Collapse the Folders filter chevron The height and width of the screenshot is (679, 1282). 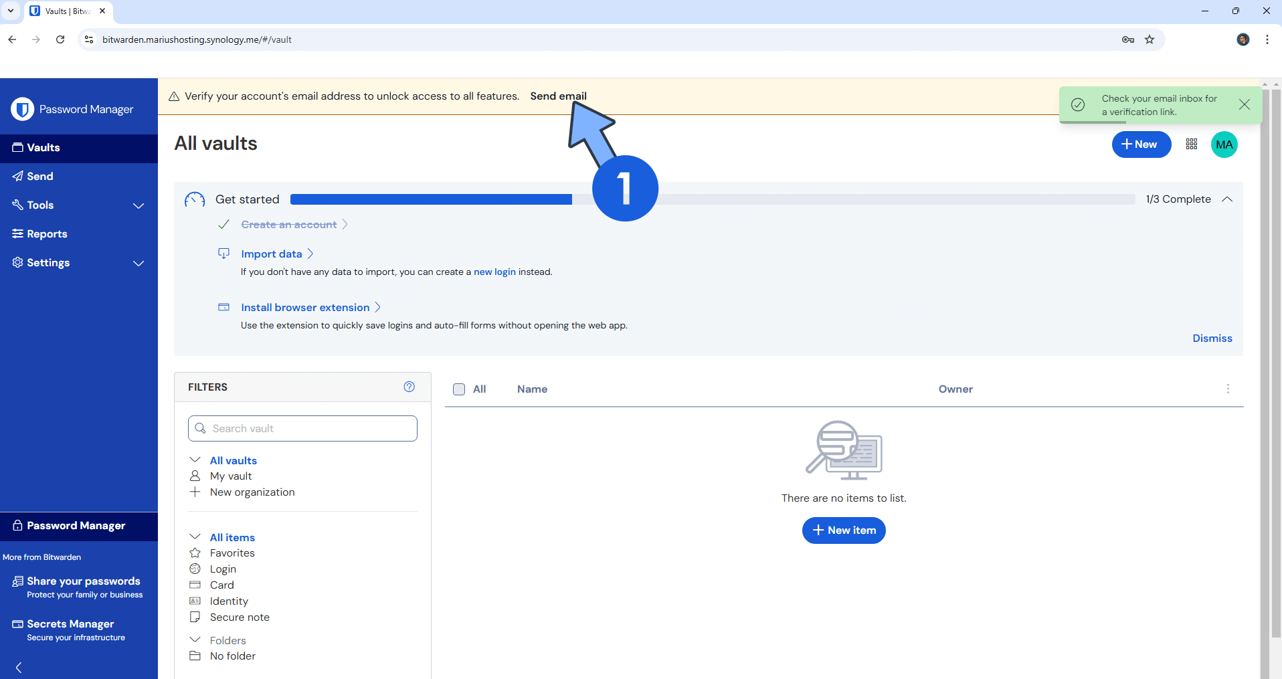click(x=195, y=640)
